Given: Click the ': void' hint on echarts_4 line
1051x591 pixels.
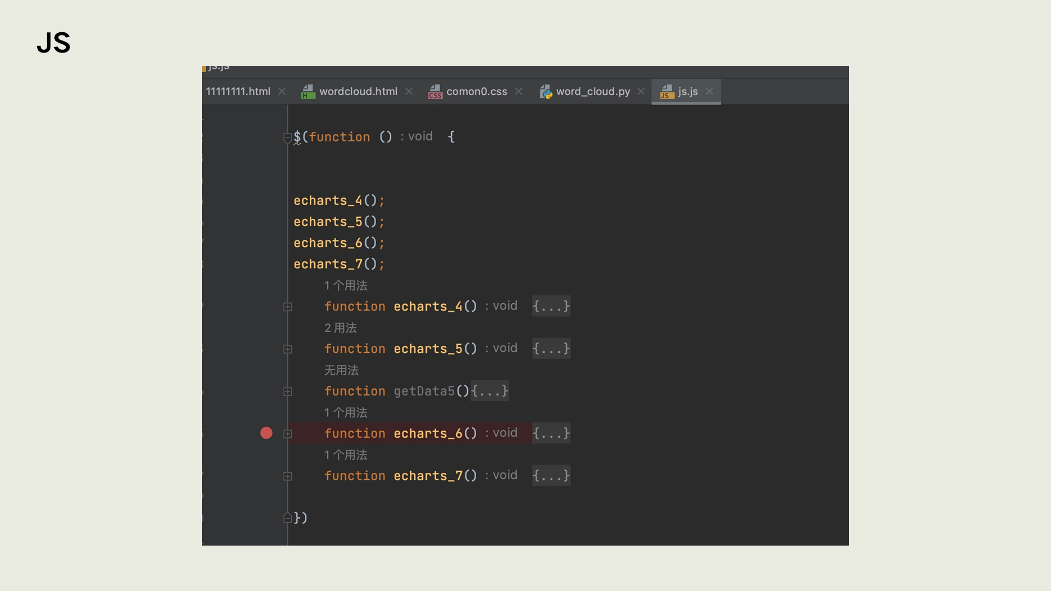Looking at the screenshot, I should pyautogui.click(x=501, y=306).
